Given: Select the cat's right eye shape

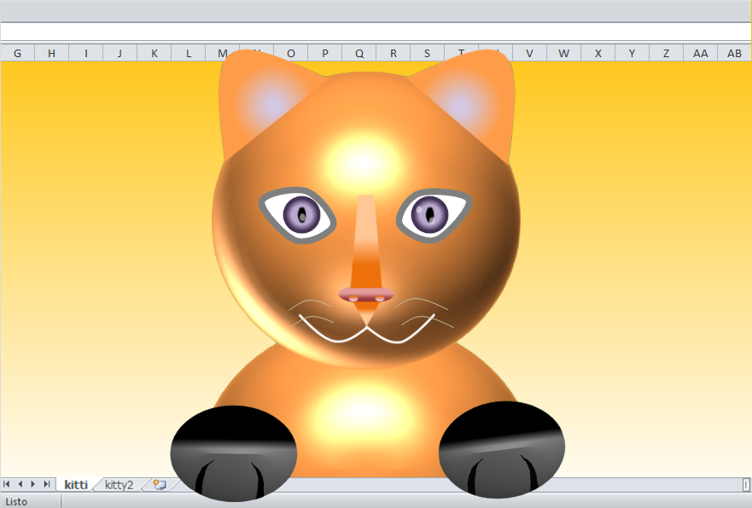Looking at the screenshot, I should tap(434, 215).
